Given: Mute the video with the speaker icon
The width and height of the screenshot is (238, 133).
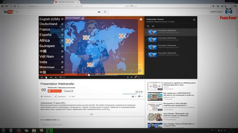Looking at the screenshot, I should tap(56, 77).
